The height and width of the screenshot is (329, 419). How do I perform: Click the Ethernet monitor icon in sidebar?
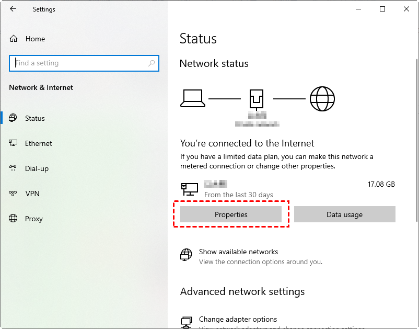[x=14, y=143]
